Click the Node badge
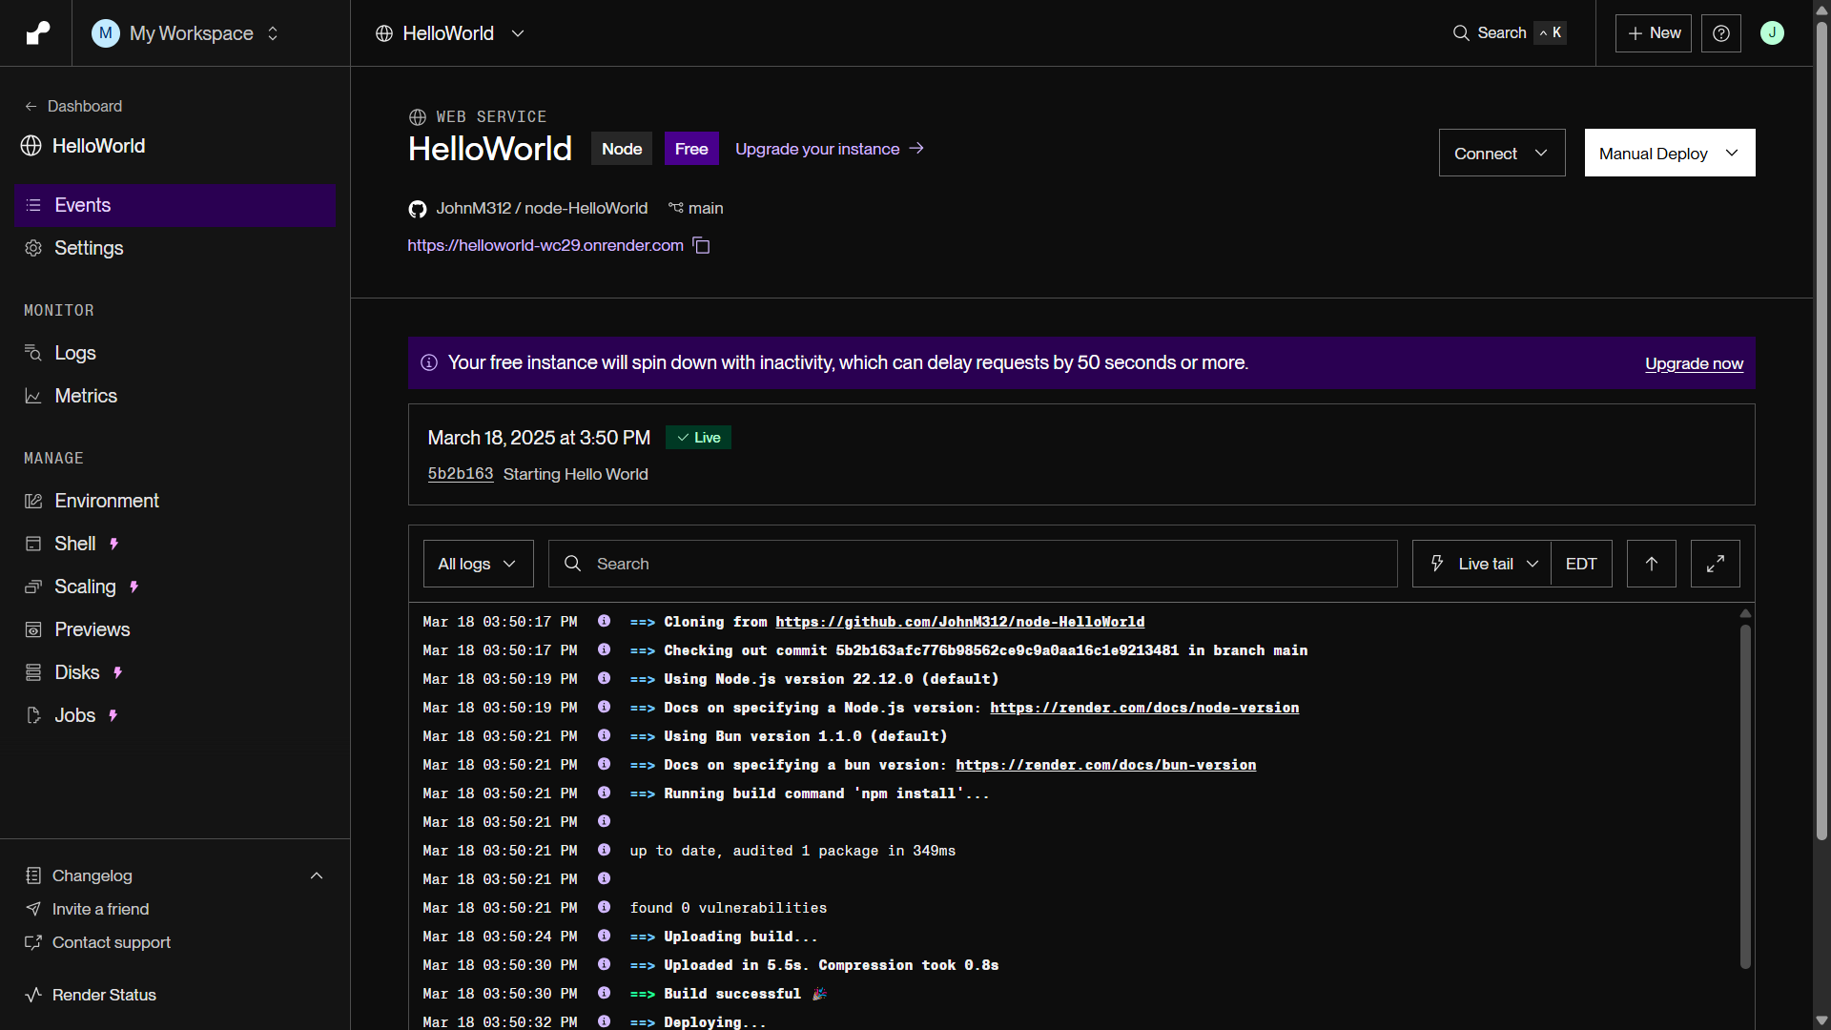 tap(622, 149)
